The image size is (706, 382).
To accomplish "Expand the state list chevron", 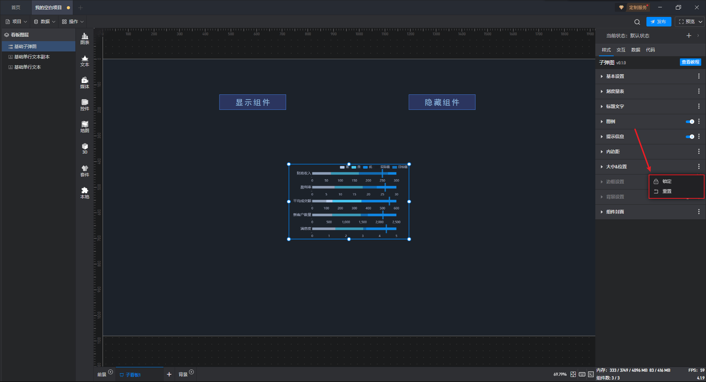I will click(698, 36).
